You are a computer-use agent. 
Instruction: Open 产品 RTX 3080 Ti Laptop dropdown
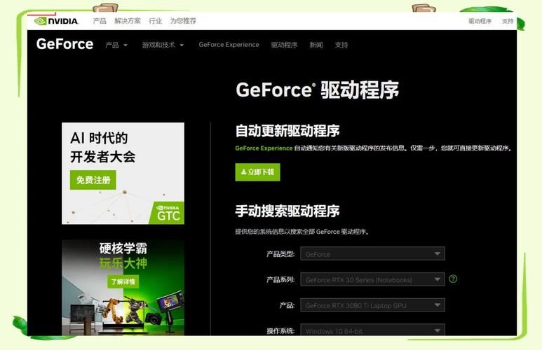372,305
